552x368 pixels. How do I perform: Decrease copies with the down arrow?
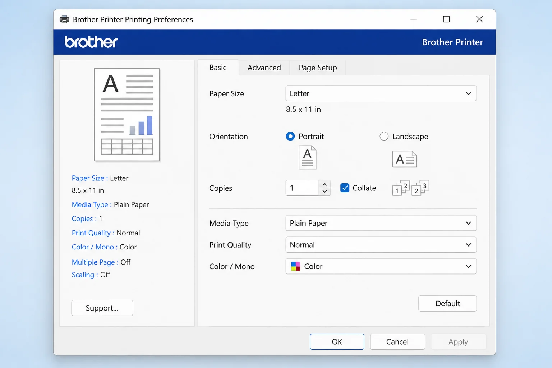tap(325, 192)
